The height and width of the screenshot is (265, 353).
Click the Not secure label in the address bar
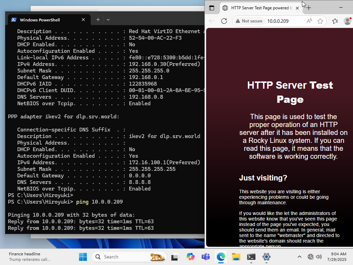coord(249,21)
